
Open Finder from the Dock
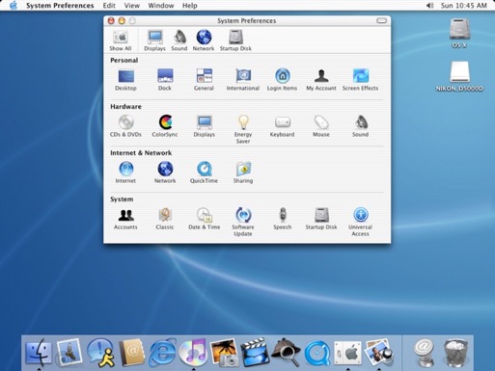point(39,353)
